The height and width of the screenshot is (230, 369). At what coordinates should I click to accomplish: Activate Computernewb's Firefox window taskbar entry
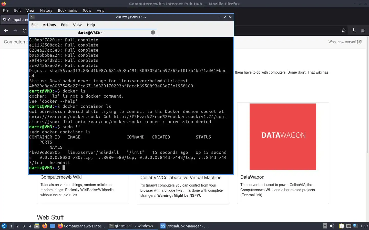81,226
